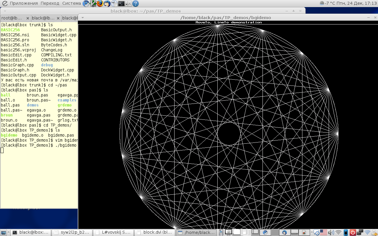Lock screen using the monitor lock icon
This screenshot has width=378, height=236.
click(x=228, y=232)
